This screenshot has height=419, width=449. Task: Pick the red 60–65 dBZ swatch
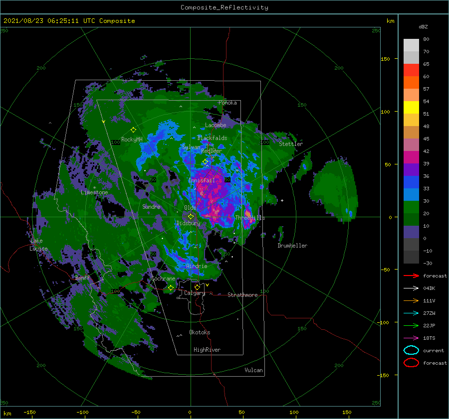pos(411,70)
